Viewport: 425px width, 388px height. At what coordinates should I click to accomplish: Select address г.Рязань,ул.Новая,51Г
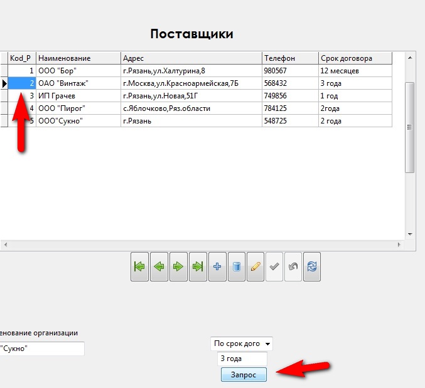pyautogui.click(x=191, y=96)
